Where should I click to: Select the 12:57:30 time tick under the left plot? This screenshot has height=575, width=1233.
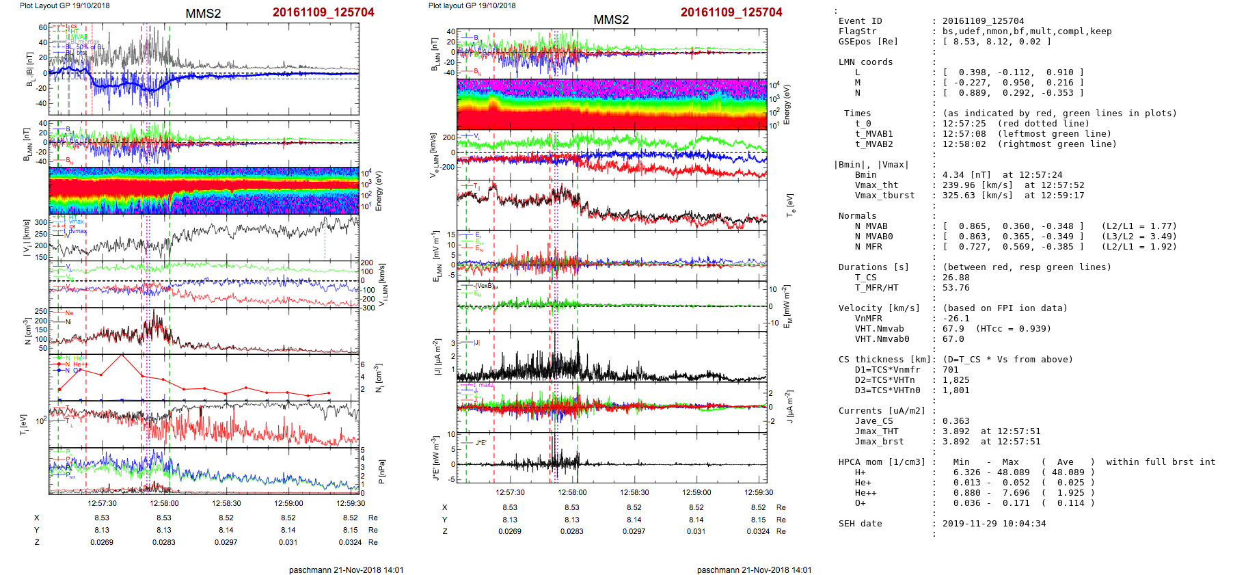[x=102, y=503]
